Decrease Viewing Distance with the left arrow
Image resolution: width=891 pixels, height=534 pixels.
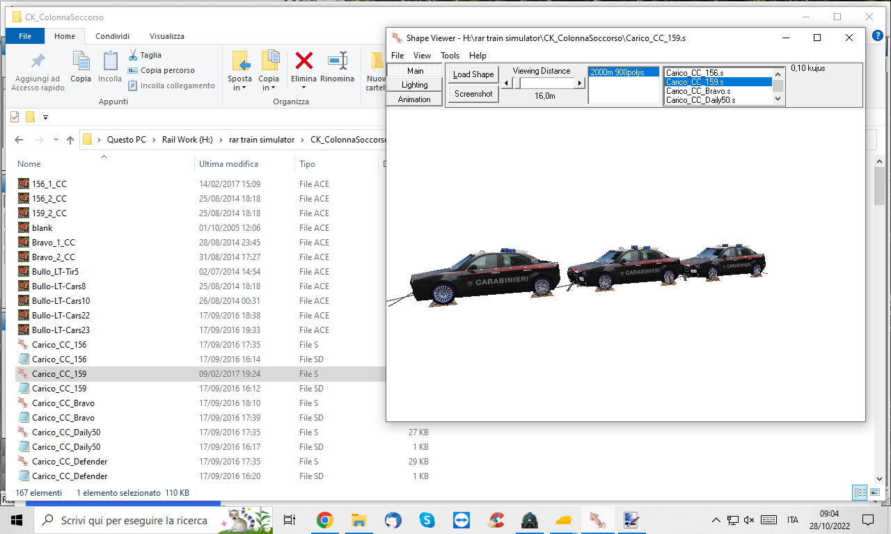[x=507, y=83]
